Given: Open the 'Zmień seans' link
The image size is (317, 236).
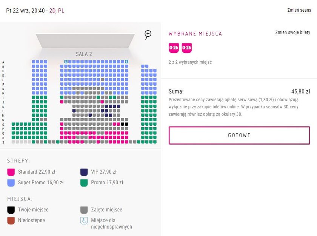Looking at the screenshot, I should click(299, 10).
